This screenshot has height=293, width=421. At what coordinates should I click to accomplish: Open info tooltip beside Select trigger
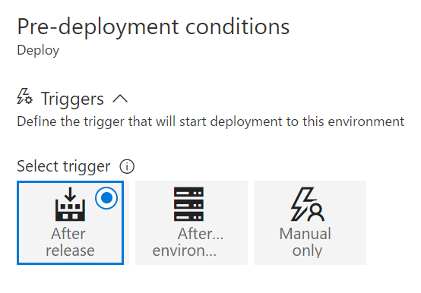[x=127, y=166]
